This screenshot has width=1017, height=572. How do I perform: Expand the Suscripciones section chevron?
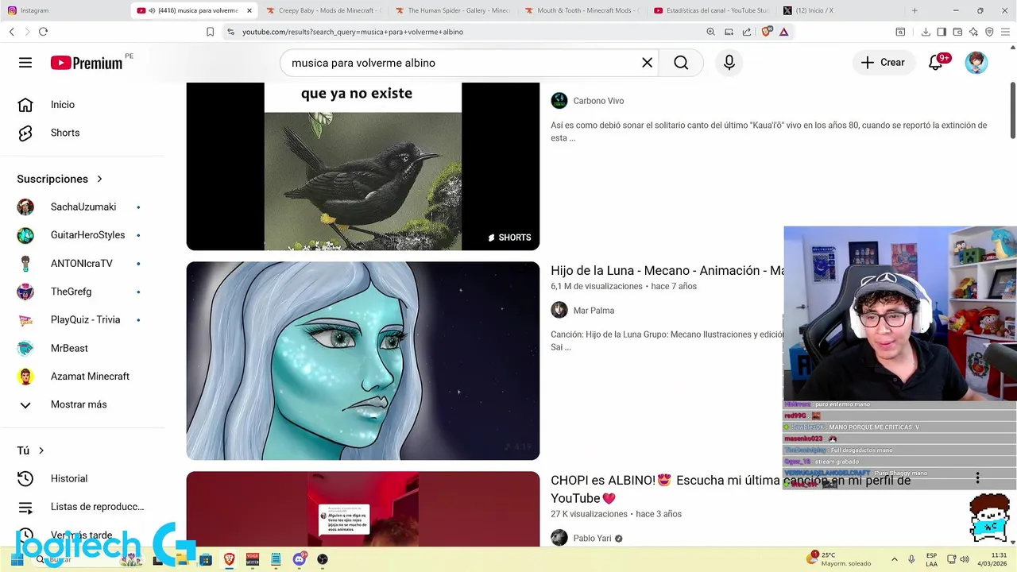[x=99, y=180]
